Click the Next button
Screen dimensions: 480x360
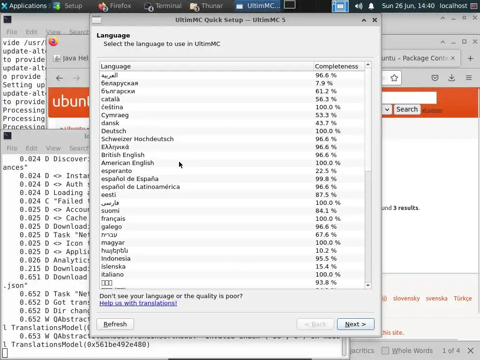pyautogui.click(x=355, y=324)
